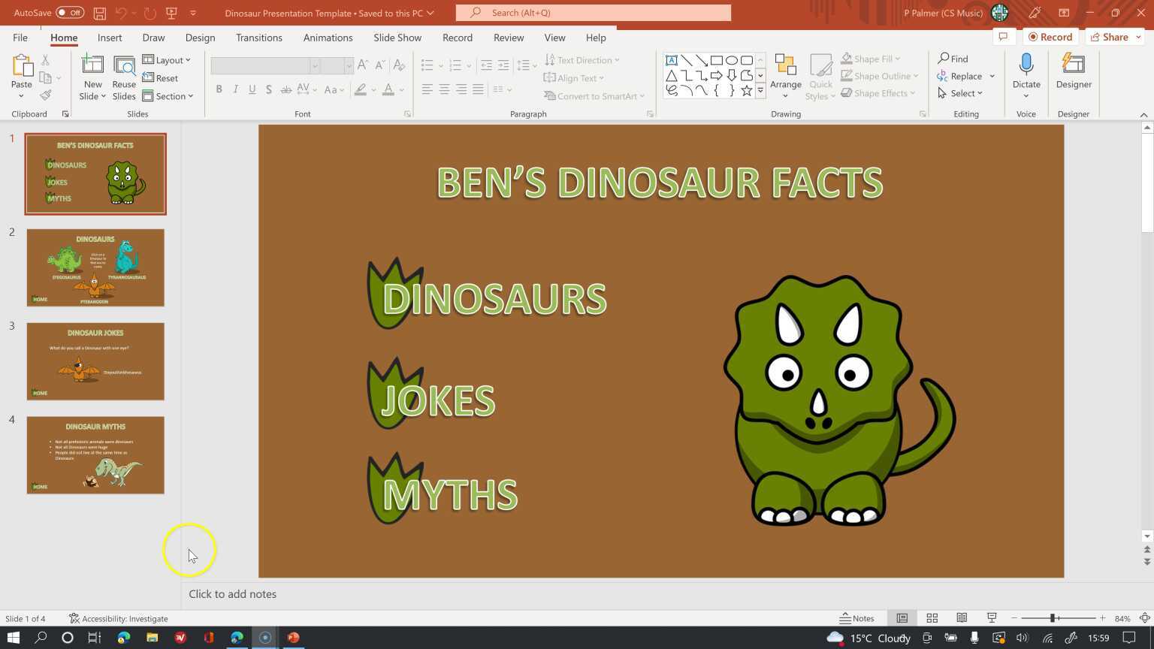Click the Underline icon
Viewport: 1154px width, 649px height.
coord(252,89)
